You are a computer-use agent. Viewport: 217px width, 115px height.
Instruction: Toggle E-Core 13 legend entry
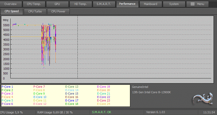pyautogui.click(x=72, y=87)
